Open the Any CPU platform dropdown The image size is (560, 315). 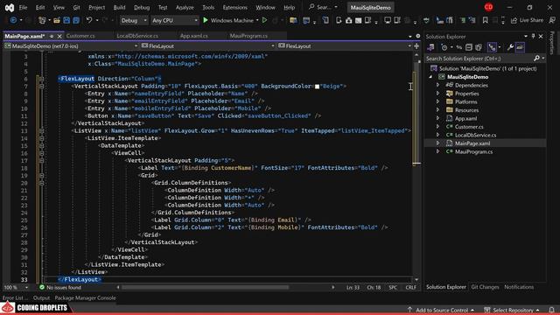pos(175,20)
